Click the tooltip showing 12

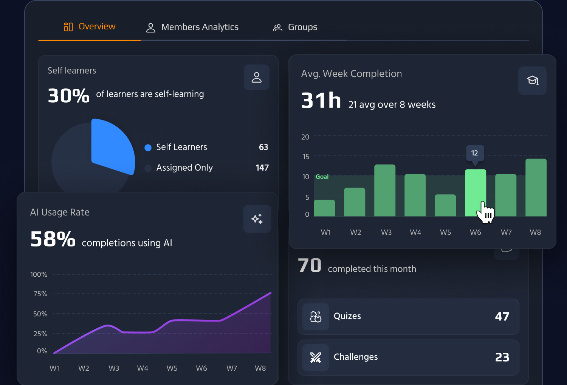click(475, 153)
